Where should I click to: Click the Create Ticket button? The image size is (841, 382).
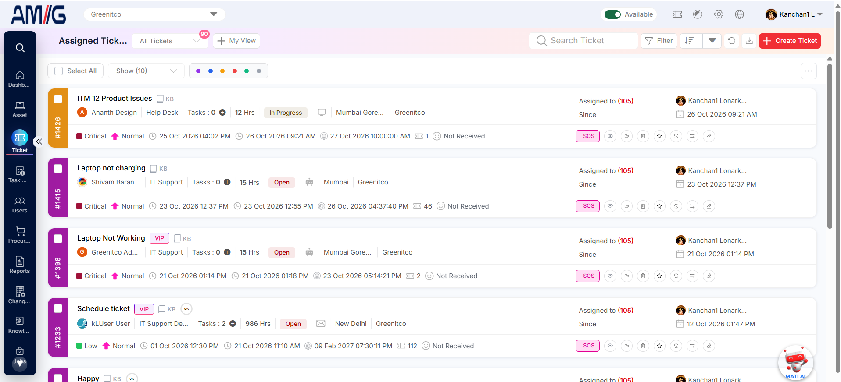coord(790,41)
